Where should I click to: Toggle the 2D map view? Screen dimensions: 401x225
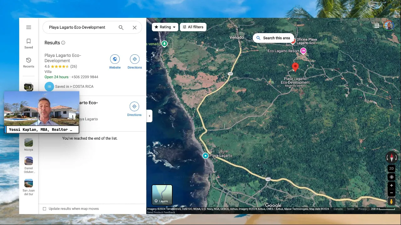(x=391, y=168)
